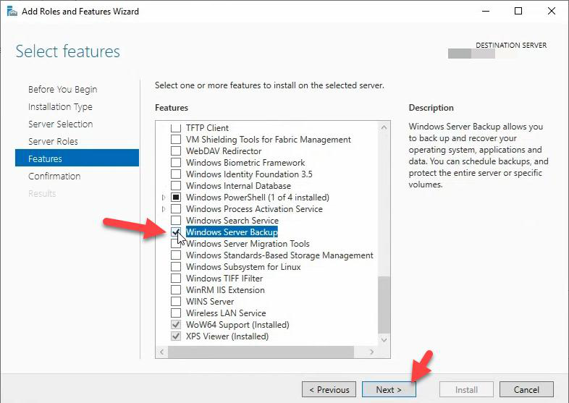569x403 pixels.
Task: Maximize the wizard window
Action: (518, 12)
